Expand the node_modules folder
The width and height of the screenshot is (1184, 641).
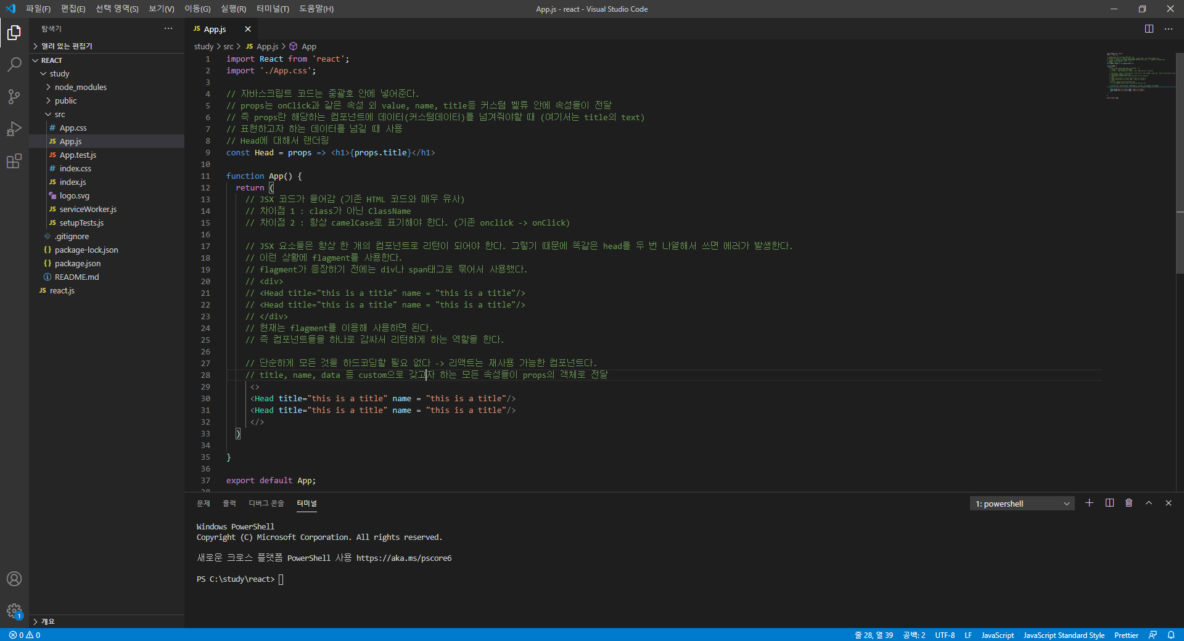click(x=81, y=87)
